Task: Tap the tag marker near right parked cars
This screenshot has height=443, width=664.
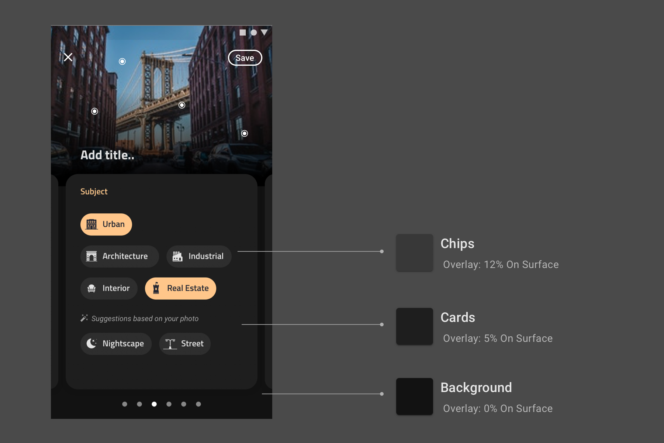Action: click(x=245, y=133)
